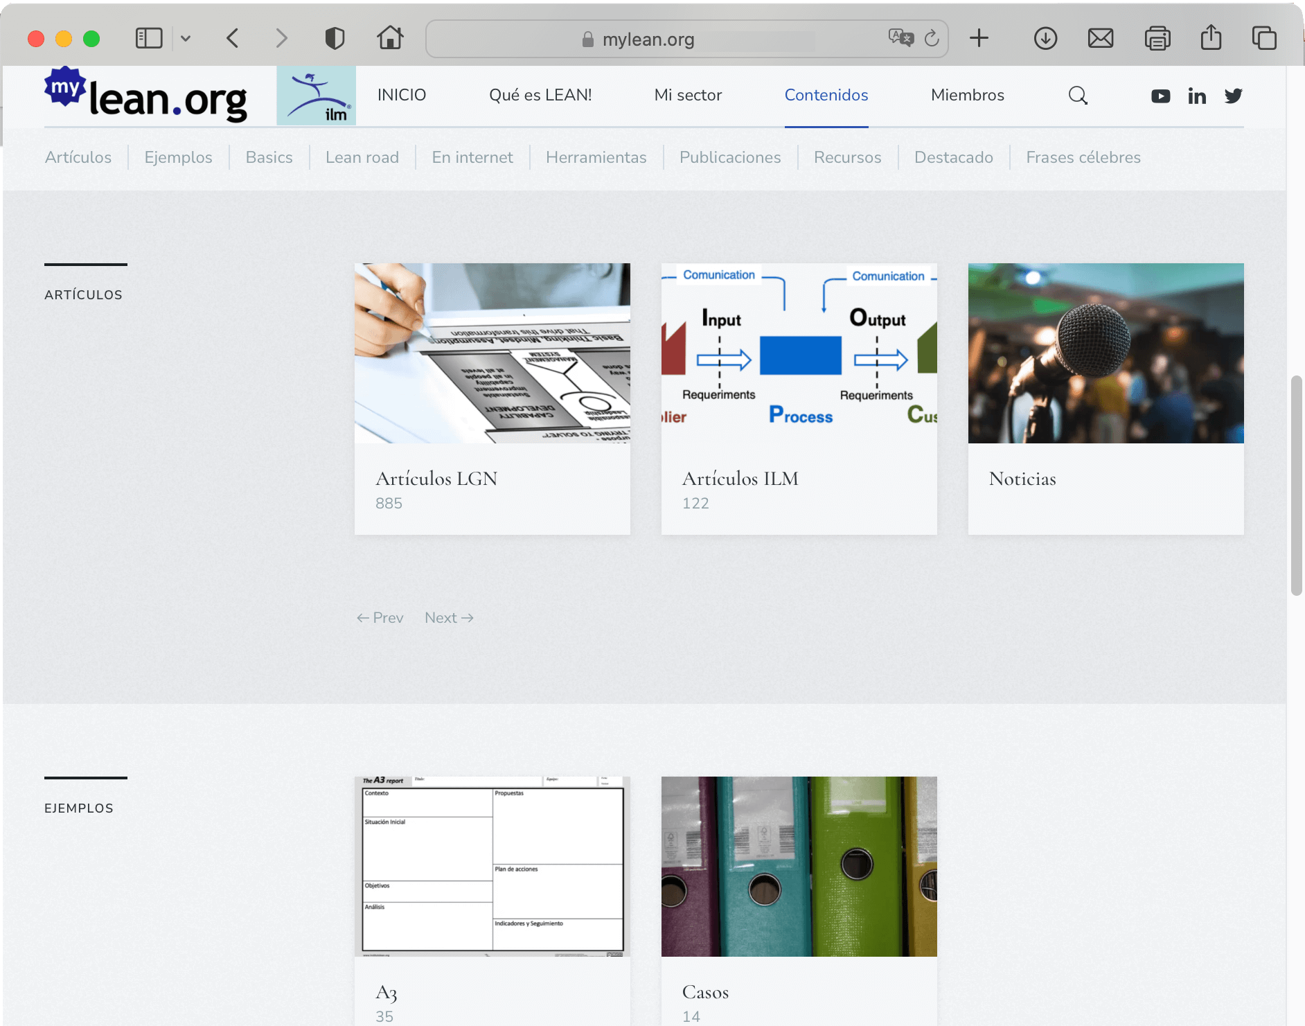The height and width of the screenshot is (1026, 1305).
Task: Open the Mi sector menu
Action: click(688, 95)
